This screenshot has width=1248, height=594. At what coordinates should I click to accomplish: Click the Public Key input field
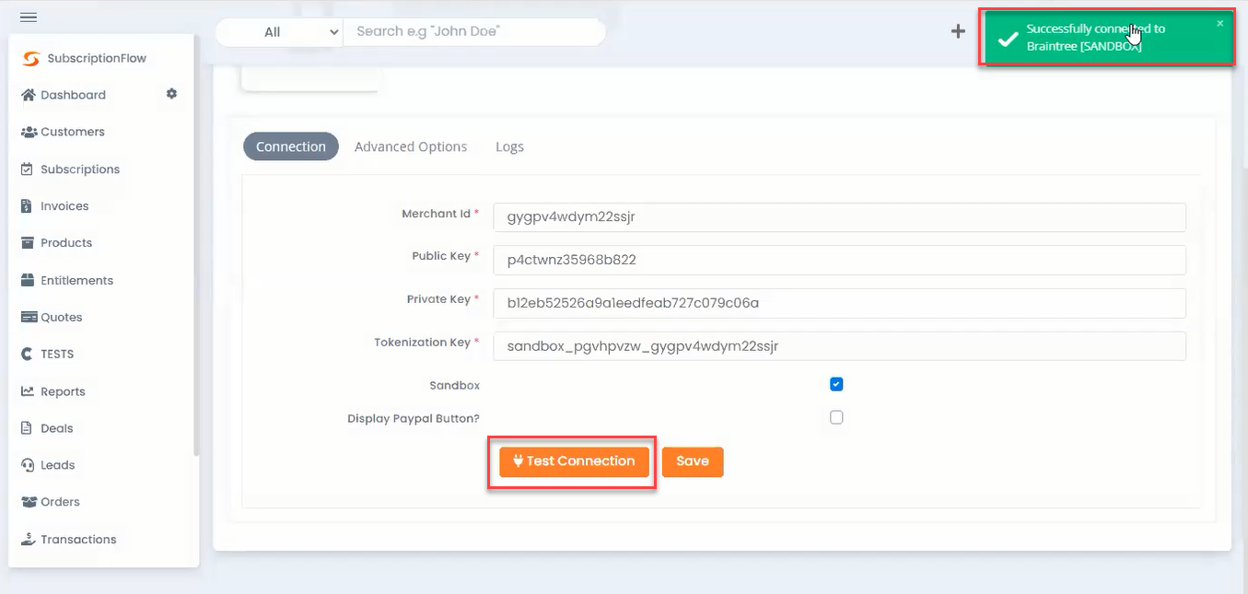839,260
